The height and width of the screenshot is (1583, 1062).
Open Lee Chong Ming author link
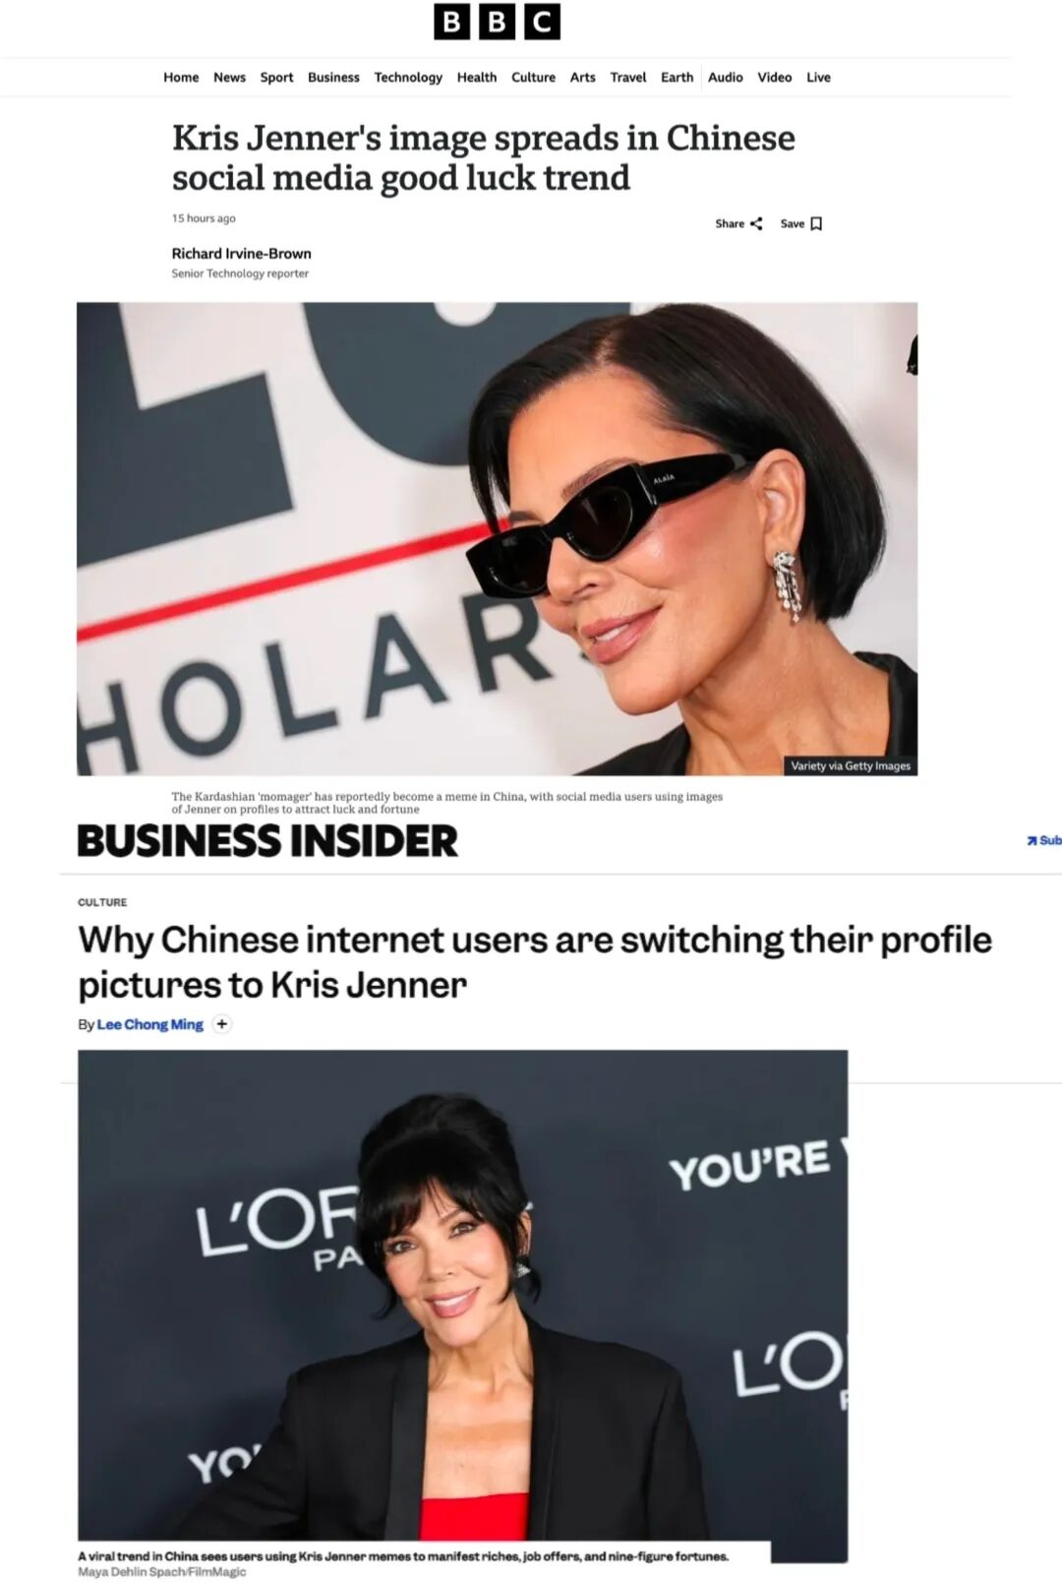pyautogui.click(x=150, y=1024)
